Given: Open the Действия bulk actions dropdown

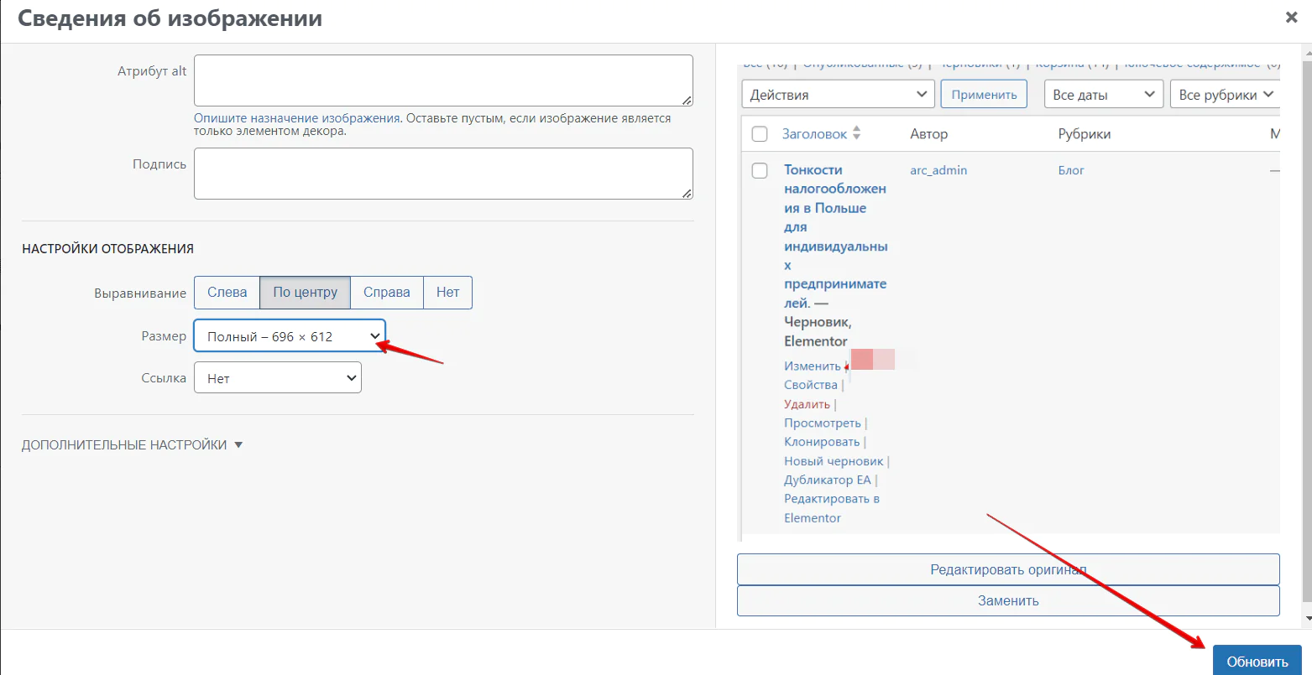Looking at the screenshot, I should click(x=837, y=95).
